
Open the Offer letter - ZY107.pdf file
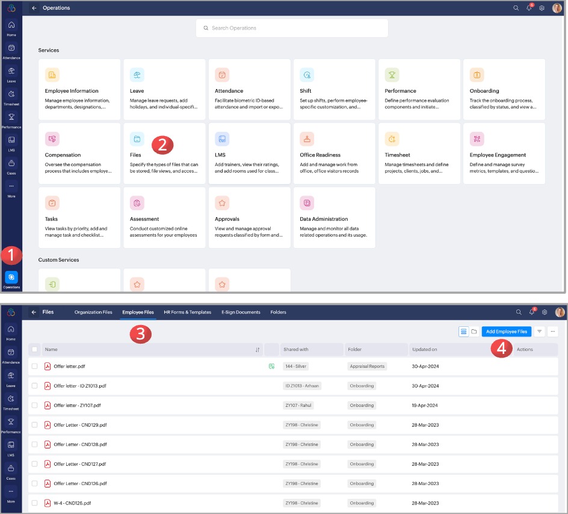click(77, 406)
